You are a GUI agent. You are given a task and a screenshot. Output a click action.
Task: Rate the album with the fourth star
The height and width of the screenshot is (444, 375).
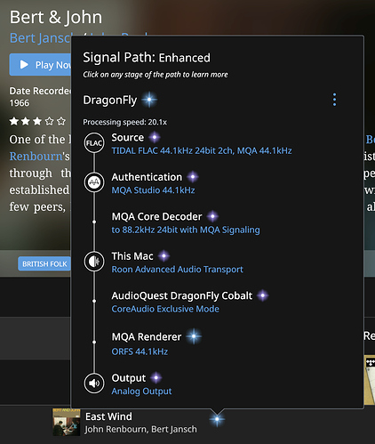pyautogui.click(x=49, y=121)
